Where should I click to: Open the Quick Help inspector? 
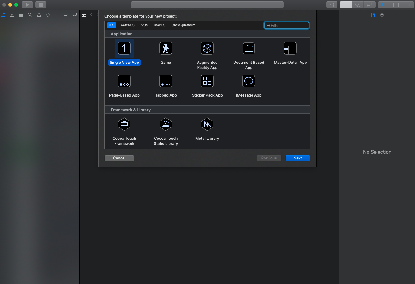click(382, 15)
